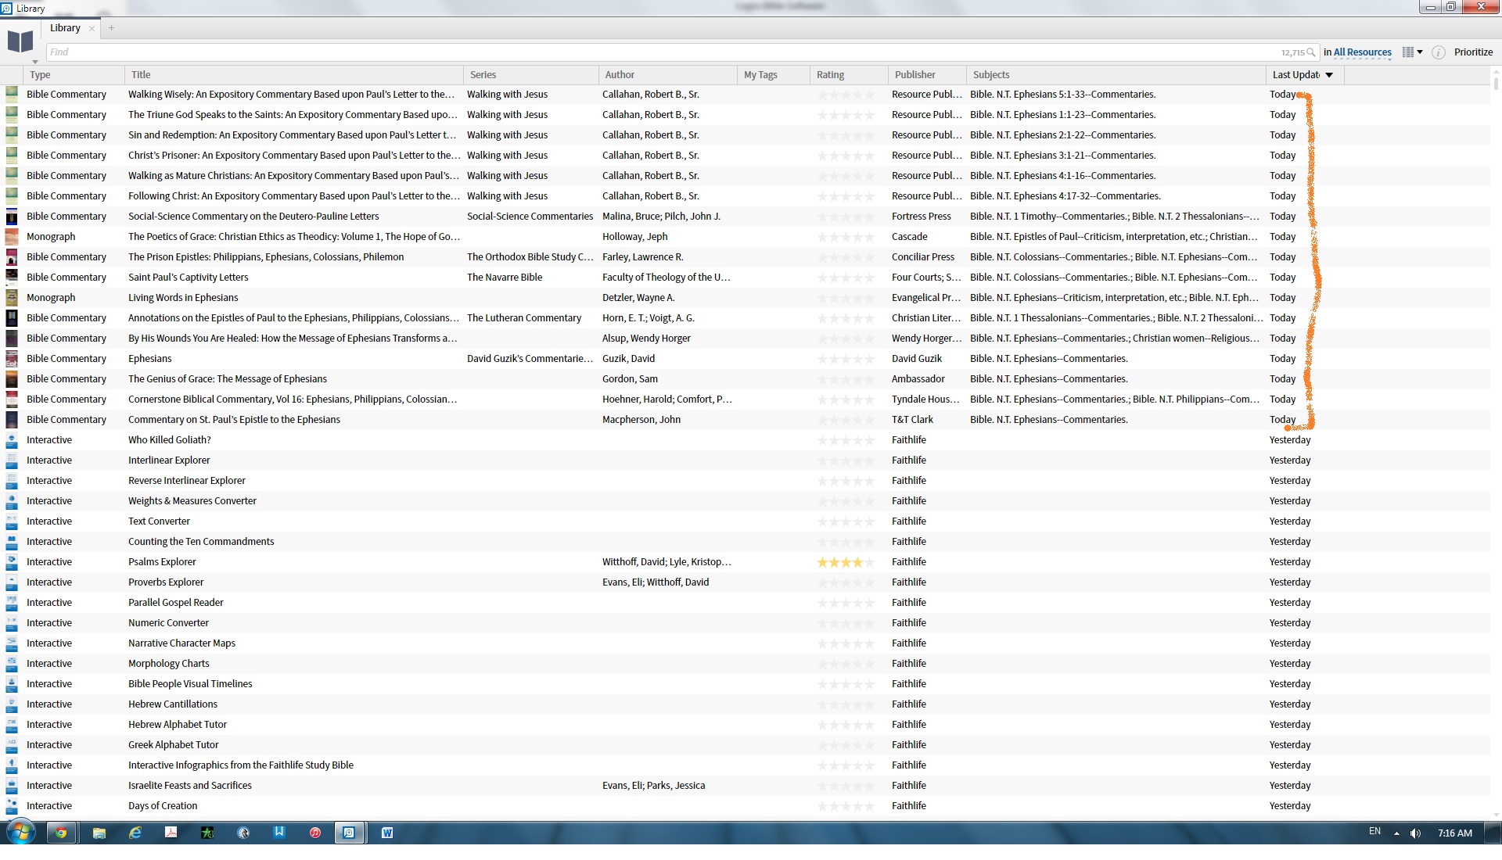This screenshot has height=860, width=1502.
Task: Click author 'Macpherson, John'
Action: point(641,420)
